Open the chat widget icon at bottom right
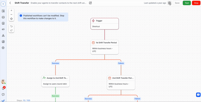This screenshot has height=102, width=201. [x=198, y=94]
